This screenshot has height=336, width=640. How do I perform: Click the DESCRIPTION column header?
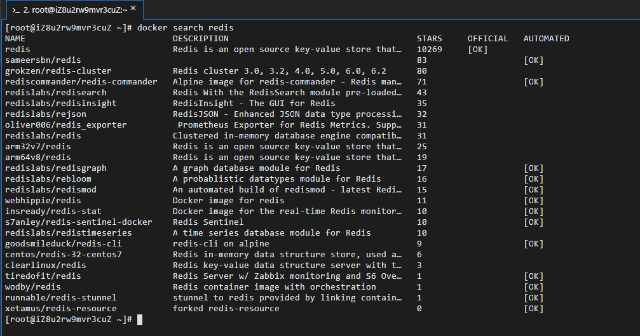pos(200,39)
